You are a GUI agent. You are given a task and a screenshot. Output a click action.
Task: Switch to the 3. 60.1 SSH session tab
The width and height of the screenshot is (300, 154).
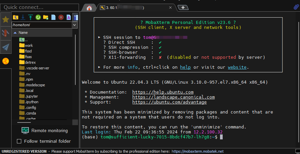click(137, 8)
